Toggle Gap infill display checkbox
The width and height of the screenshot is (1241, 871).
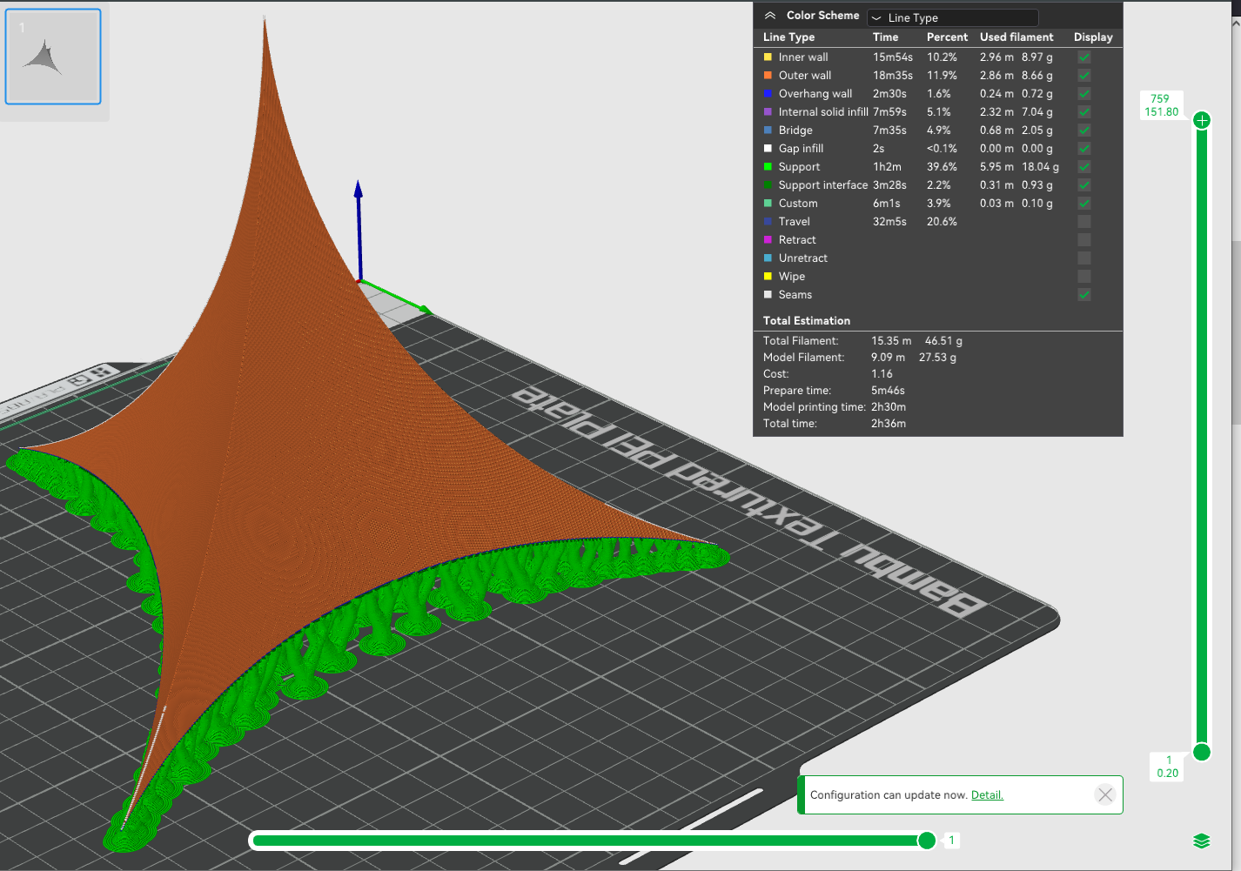[1084, 149]
